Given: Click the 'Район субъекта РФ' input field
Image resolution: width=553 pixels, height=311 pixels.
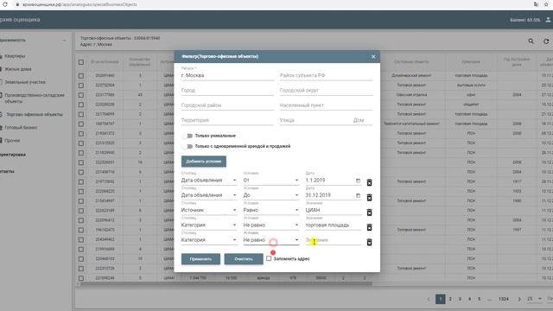Looking at the screenshot, I should (x=327, y=75).
